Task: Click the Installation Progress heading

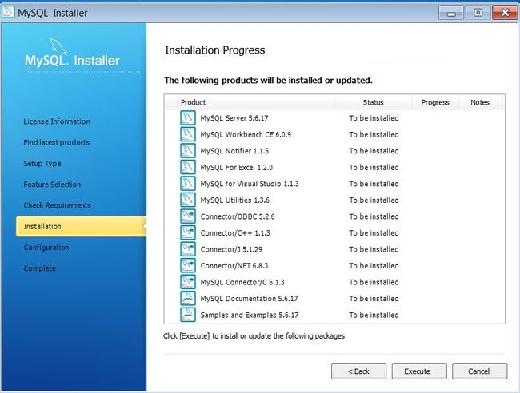Action: pyautogui.click(x=215, y=50)
